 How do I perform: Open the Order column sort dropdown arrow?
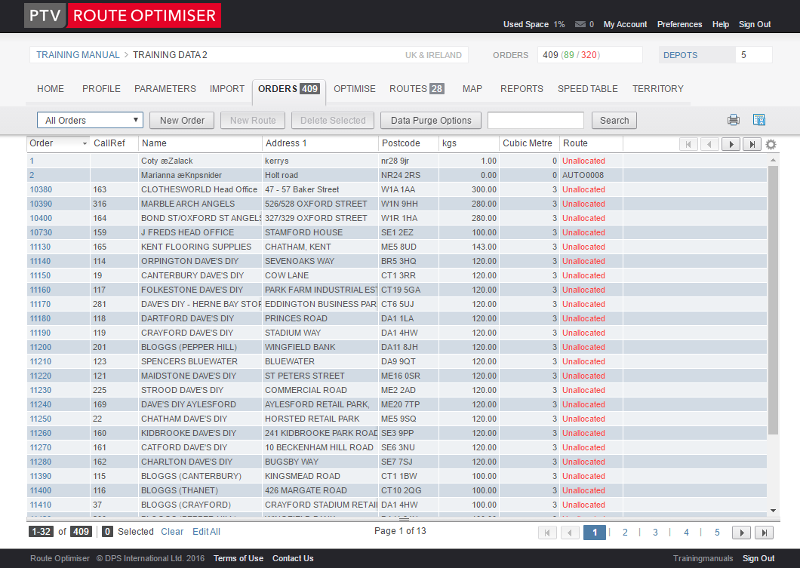click(x=85, y=144)
